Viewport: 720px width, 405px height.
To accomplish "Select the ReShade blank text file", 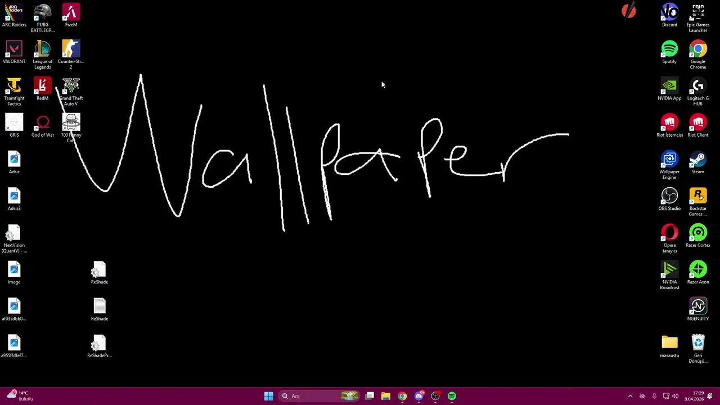I will [x=100, y=309].
